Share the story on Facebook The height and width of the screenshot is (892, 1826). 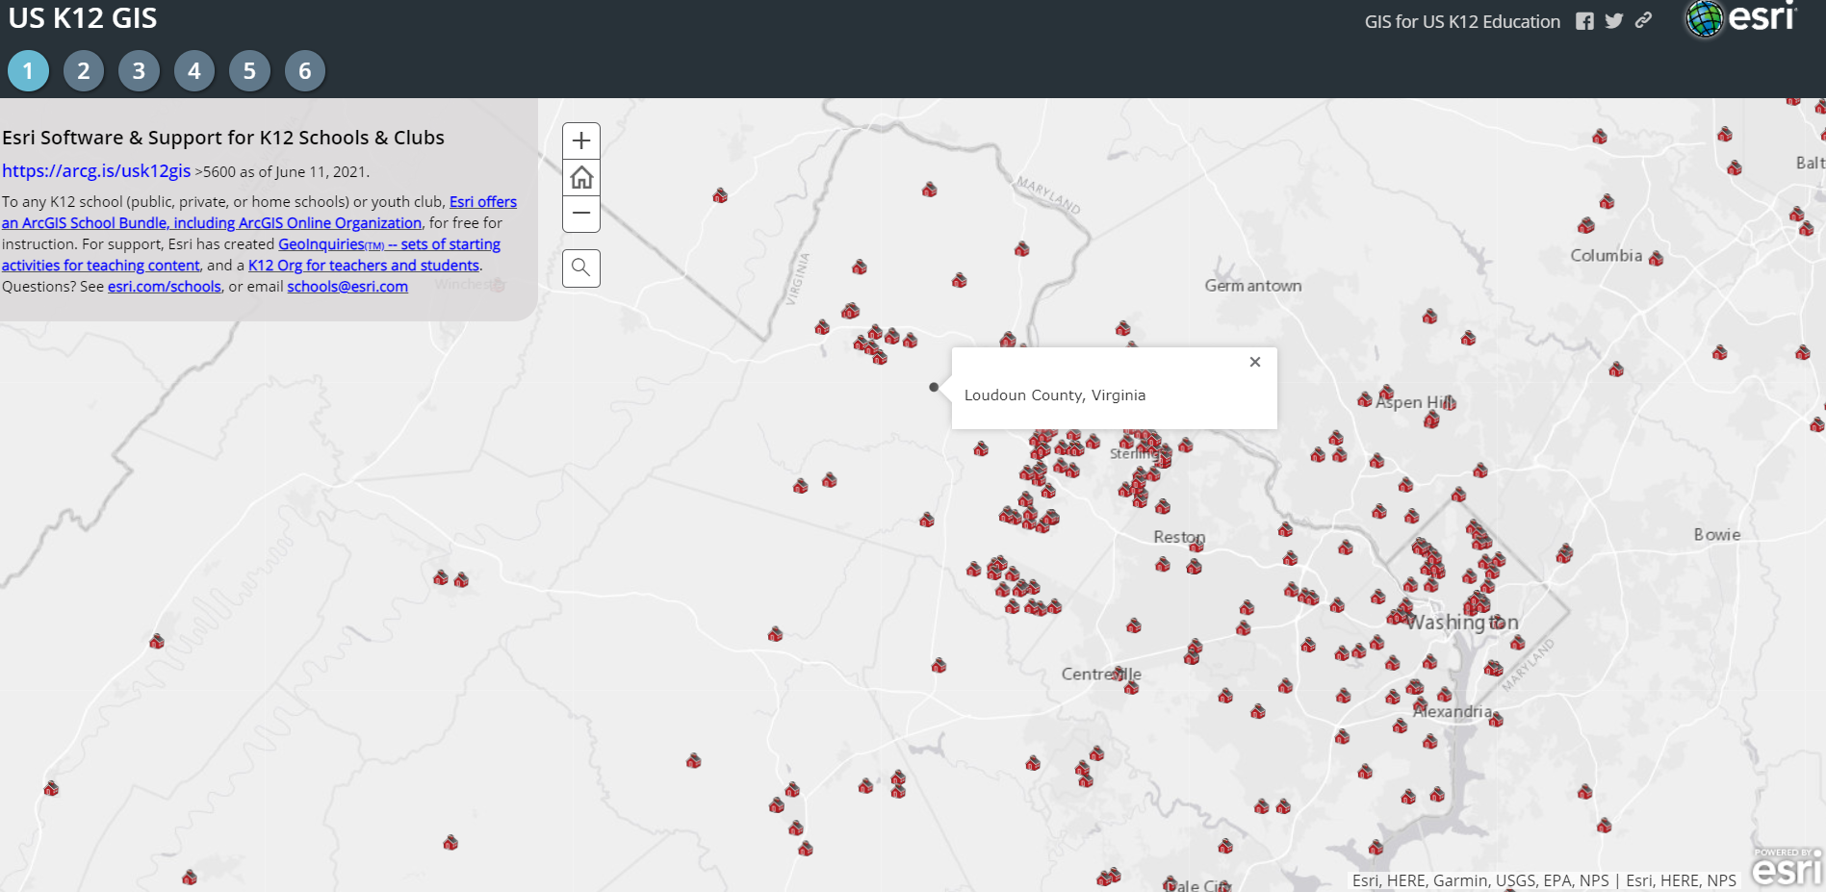tap(1584, 21)
